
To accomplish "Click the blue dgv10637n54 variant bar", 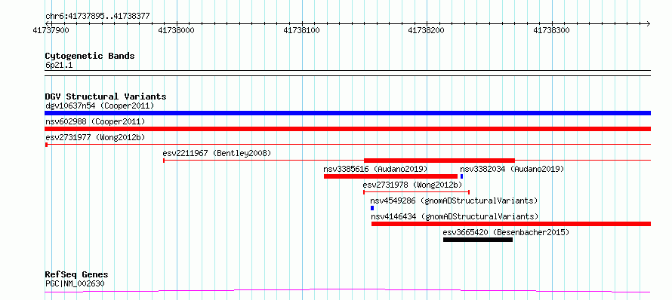I will pyautogui.click(x=347, y=113).
